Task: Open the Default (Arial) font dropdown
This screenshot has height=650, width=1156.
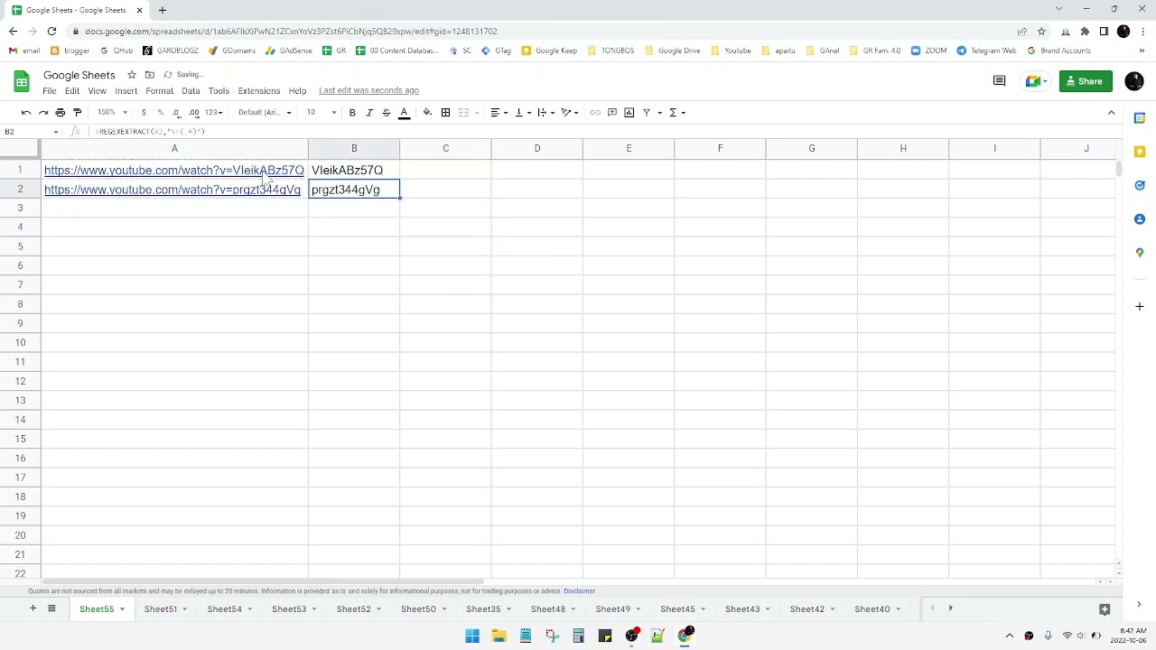Action: tap(265, 113)
